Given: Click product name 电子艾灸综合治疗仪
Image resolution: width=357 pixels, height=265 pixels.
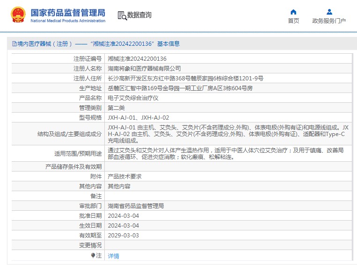Looking at the screenshot, I should [133, 98].
